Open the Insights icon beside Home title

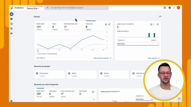click(160, 16)
